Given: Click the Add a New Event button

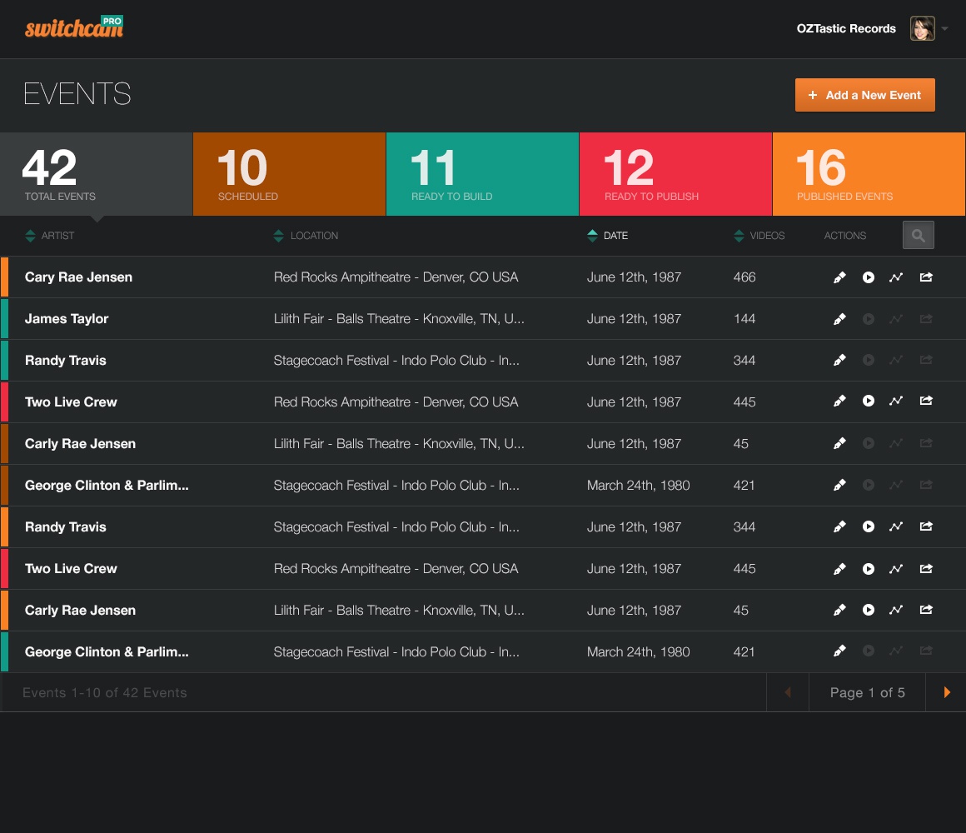Looking at the screenshot, I should coord(864,95).
